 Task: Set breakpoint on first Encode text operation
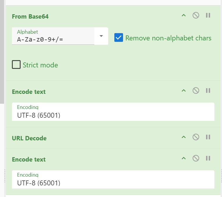(208, 91)
